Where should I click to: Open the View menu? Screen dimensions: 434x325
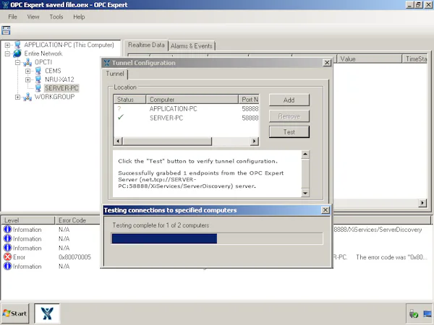[x=33, y=17]
